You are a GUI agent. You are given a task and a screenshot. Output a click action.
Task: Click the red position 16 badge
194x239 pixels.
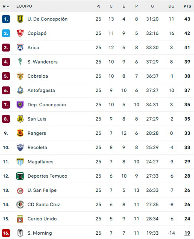pos(6,233)
